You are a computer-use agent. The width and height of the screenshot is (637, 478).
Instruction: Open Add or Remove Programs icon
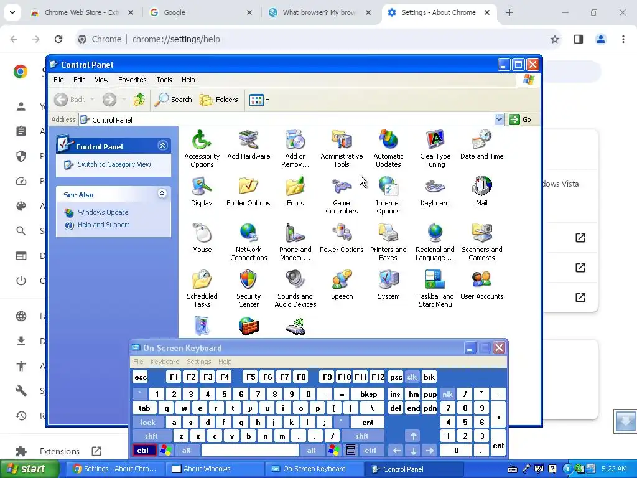tap(295, 148)
